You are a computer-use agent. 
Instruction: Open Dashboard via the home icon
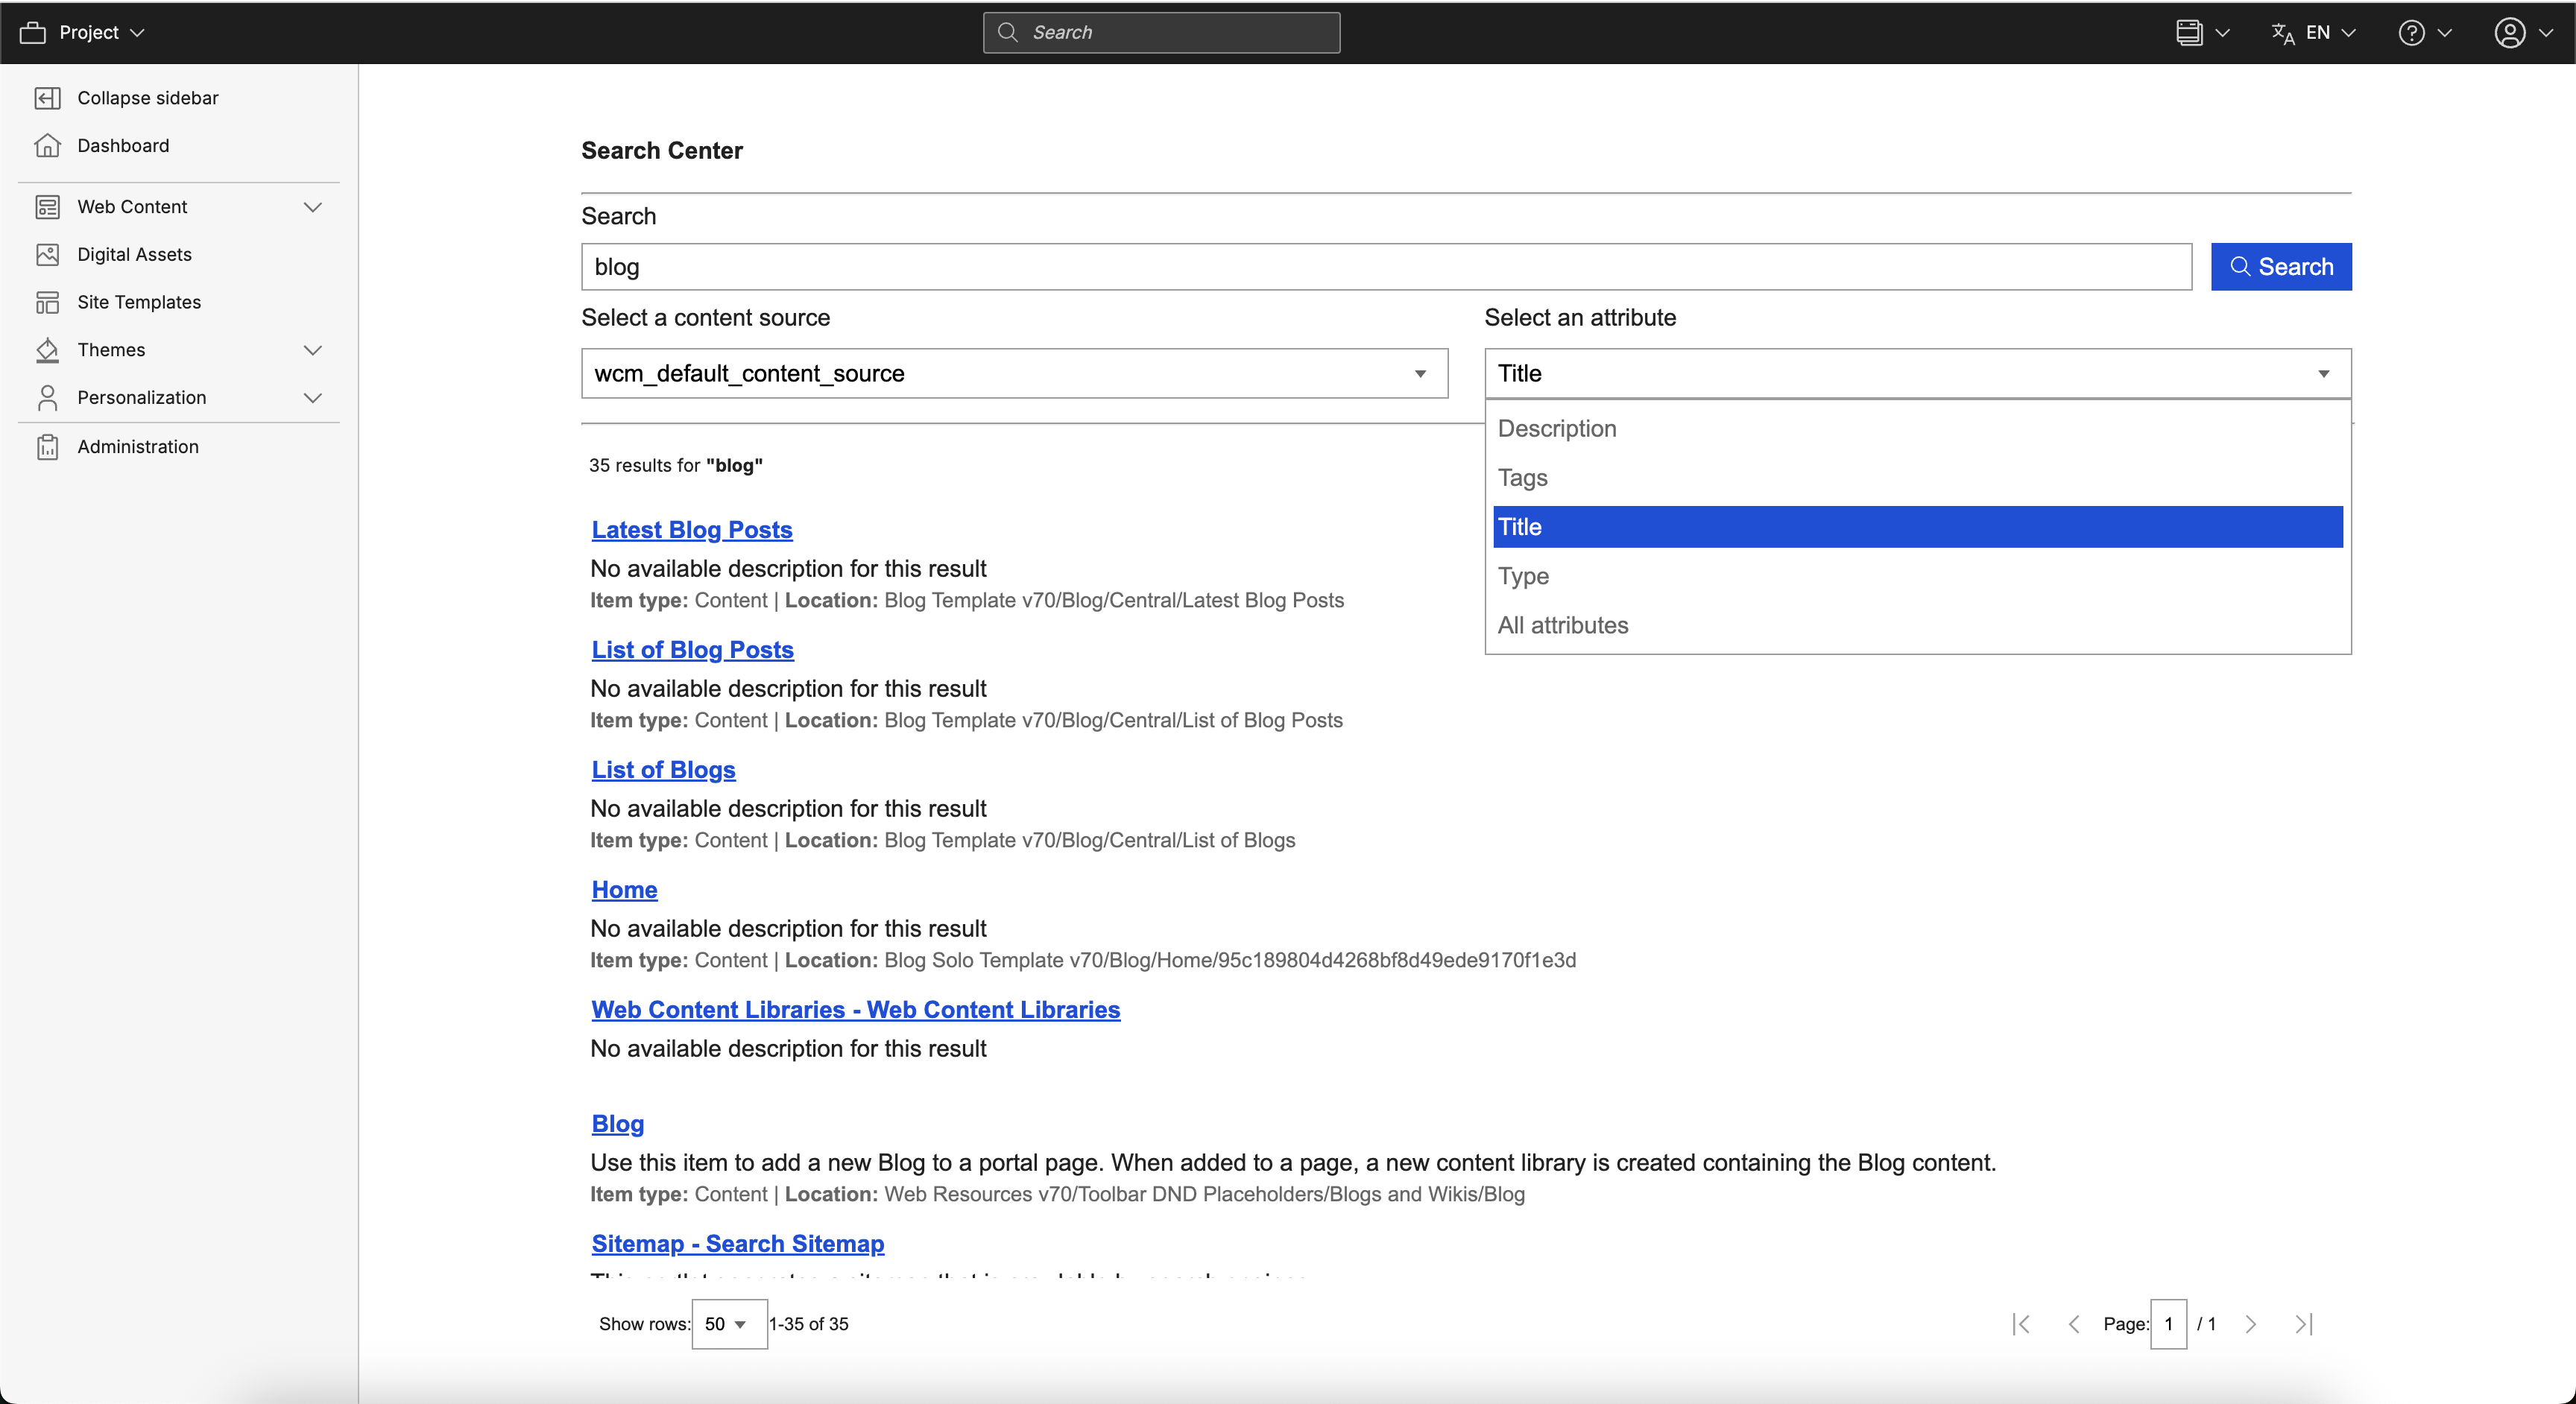click(47, 146)
